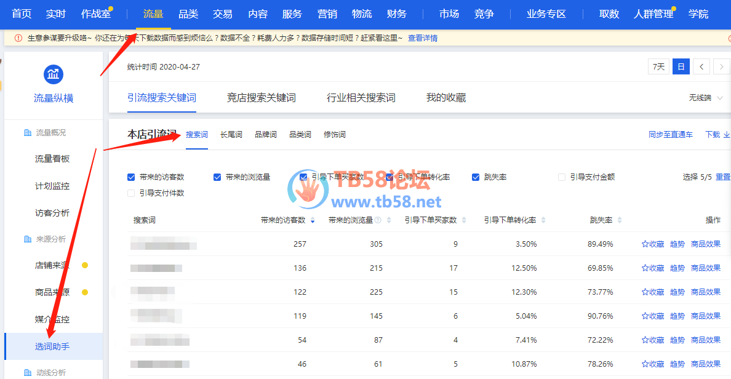The image size is (731, 379).
Task: Switch to 竞店搜索关键词 tab
Action: (261, 98)
